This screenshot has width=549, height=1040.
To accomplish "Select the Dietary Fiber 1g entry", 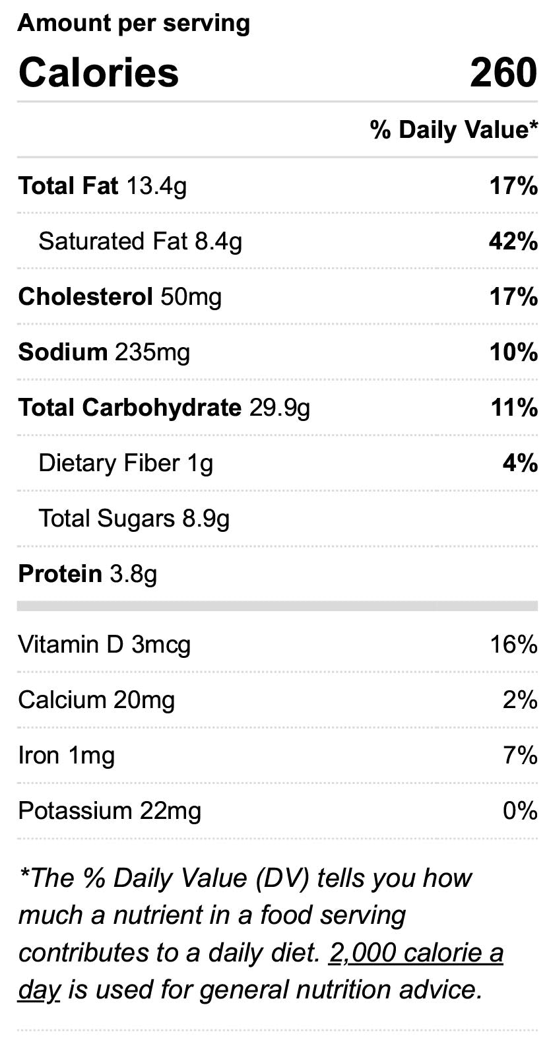I will tap(126, 463).
